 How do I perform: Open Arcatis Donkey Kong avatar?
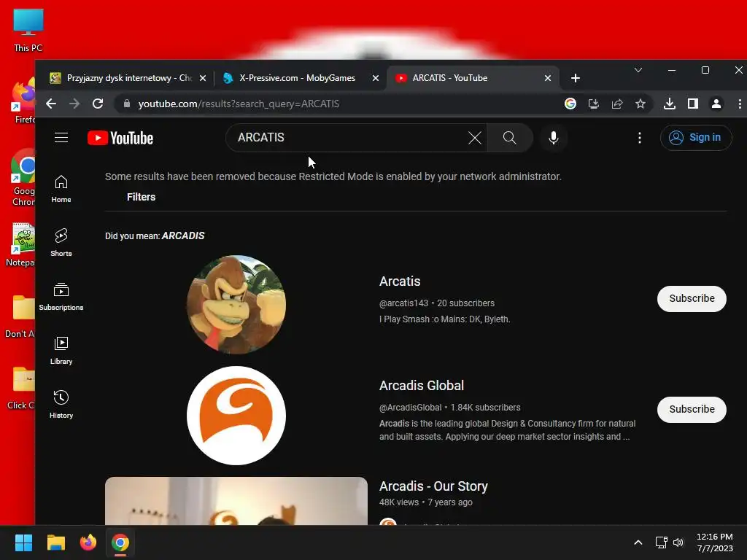click(236, 304)
